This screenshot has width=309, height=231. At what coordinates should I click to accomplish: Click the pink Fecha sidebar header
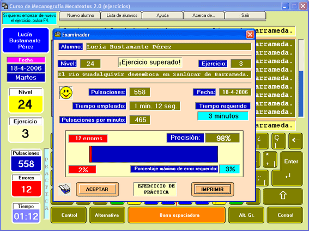tap(26, 60)
